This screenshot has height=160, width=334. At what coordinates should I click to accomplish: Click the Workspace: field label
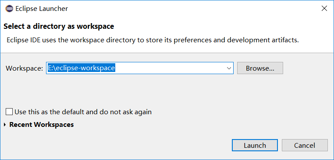25,68
